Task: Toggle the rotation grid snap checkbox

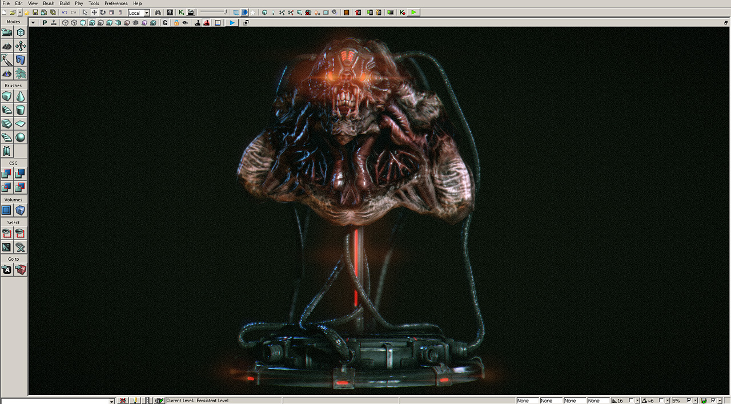Action: click(x=662, y=401)
